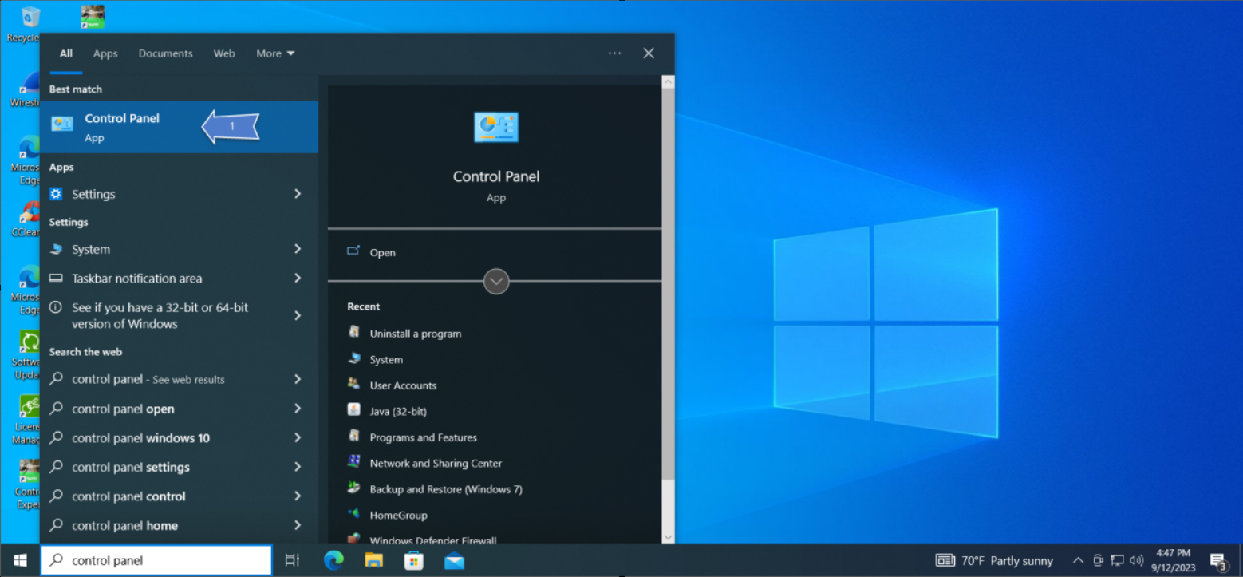This screenshot has width=1243, height=577.
Task: Click the Java (32-bit) recent icon
Action: click(x=353, y=411)
